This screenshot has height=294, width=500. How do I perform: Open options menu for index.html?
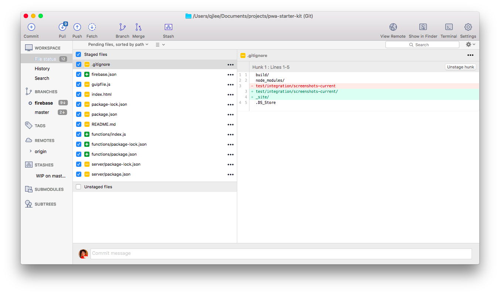tap(231, 95)
